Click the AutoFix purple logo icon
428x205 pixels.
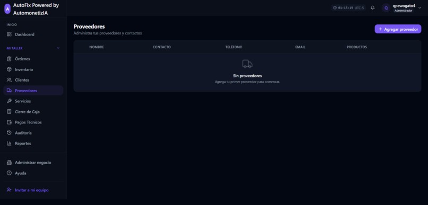pos(7,9)
